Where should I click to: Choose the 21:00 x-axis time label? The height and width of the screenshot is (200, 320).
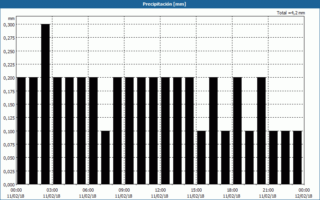point(268,190)
